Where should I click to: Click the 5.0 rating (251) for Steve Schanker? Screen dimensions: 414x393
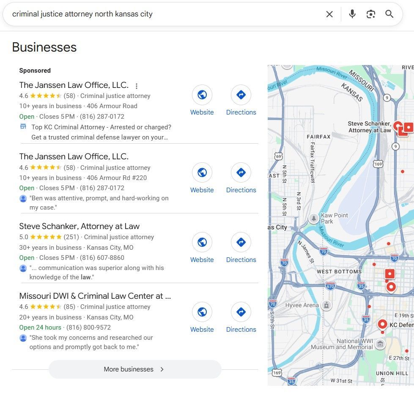49,237
